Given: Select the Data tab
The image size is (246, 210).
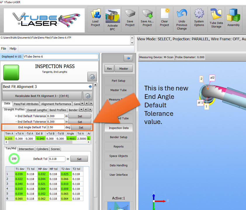Looking at the screenshot, I should click(7, 104).
